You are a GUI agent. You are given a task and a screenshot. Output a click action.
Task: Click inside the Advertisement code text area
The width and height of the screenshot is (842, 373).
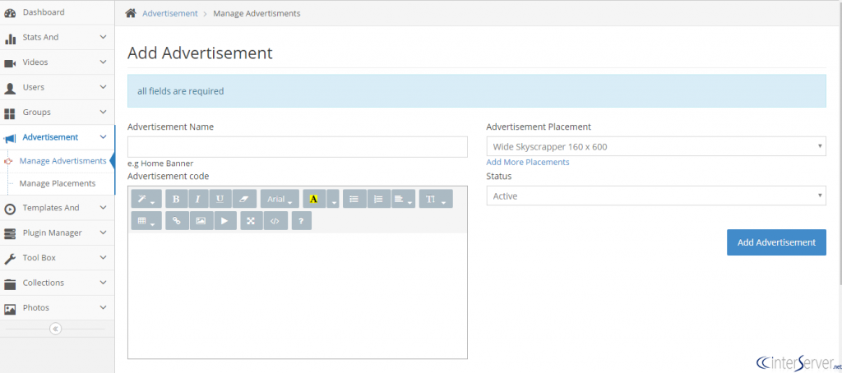pos(298,295)
